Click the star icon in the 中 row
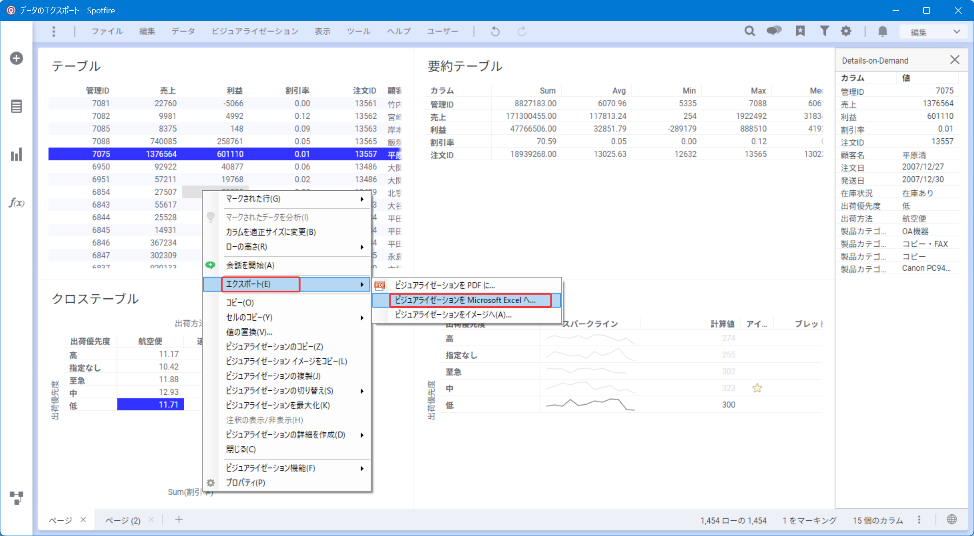 (757, 388)
